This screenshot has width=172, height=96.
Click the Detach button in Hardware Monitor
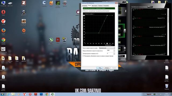point(150,7)
